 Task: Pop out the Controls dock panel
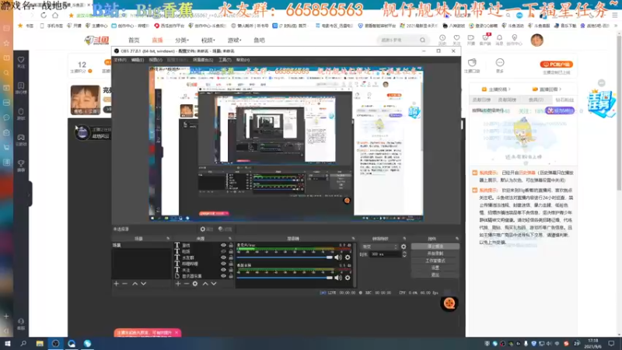[457, 239]
